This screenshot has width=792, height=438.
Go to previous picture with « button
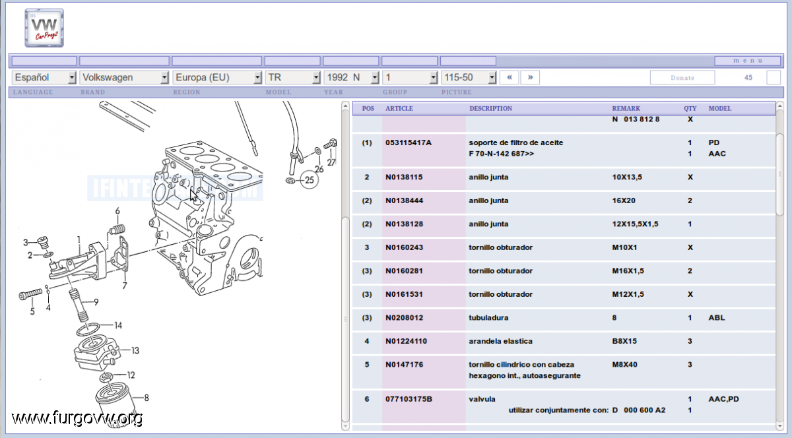(509, 77)
